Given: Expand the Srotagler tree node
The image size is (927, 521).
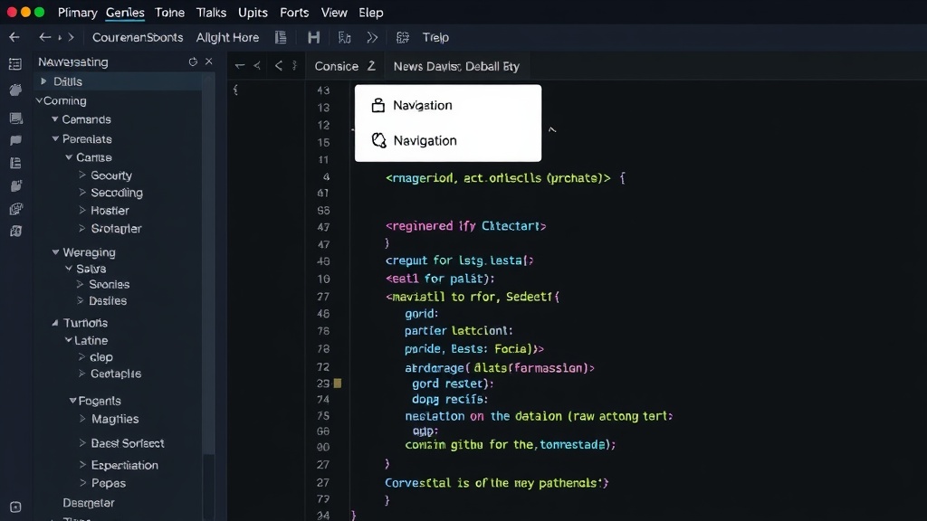Looking at the screenshot, I should pos(82,228).
